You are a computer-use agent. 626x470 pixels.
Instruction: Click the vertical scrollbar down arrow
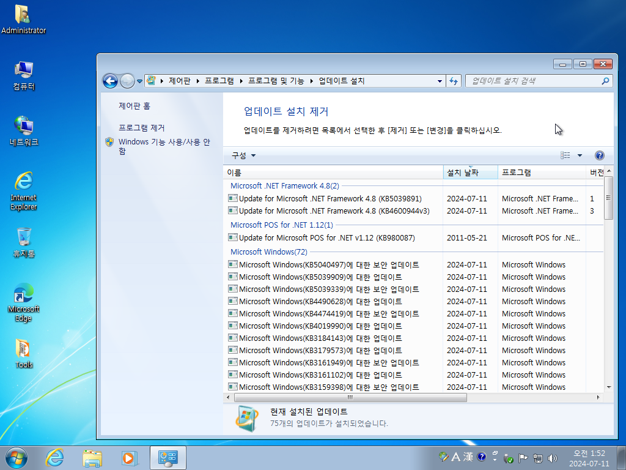point(609,387)
